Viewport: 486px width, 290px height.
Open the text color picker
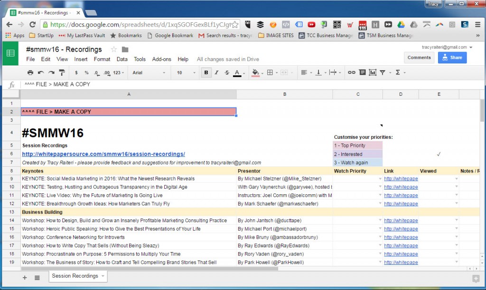click(x=237, y=72)
